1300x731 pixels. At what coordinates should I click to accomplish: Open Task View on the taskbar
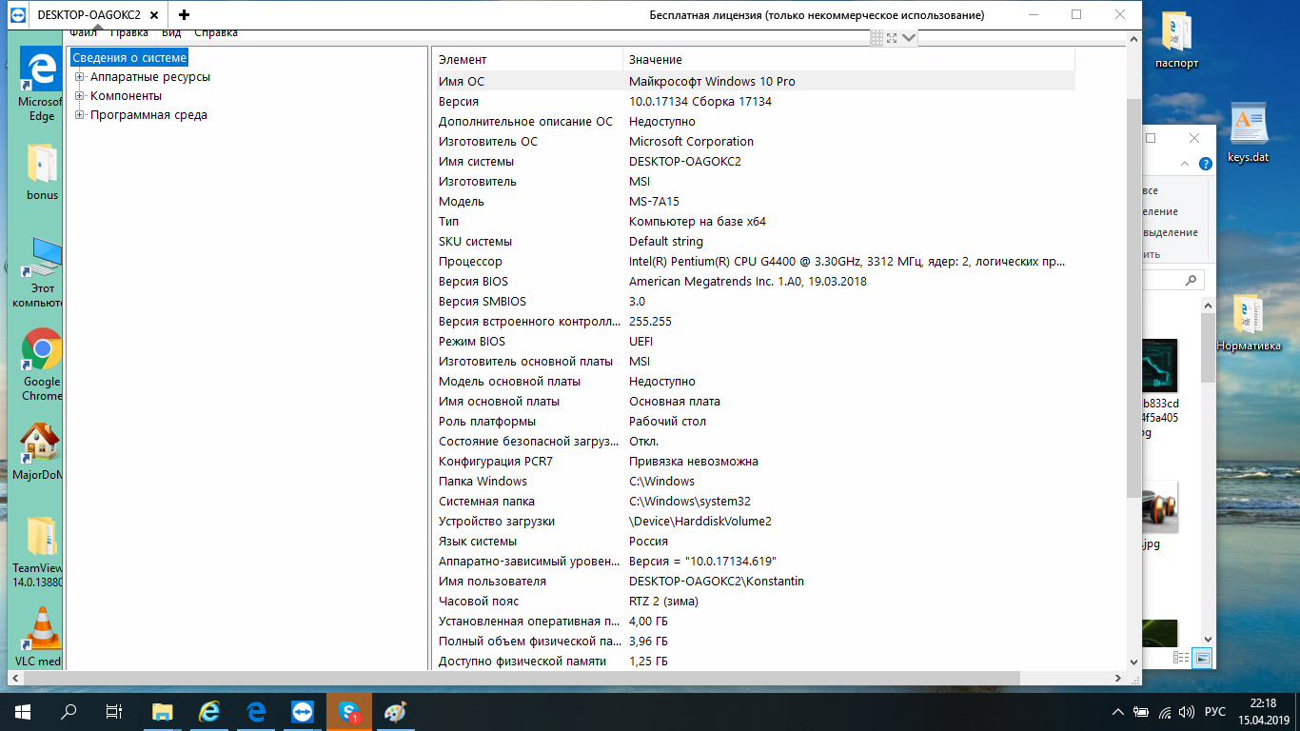(x=114, y=712)
